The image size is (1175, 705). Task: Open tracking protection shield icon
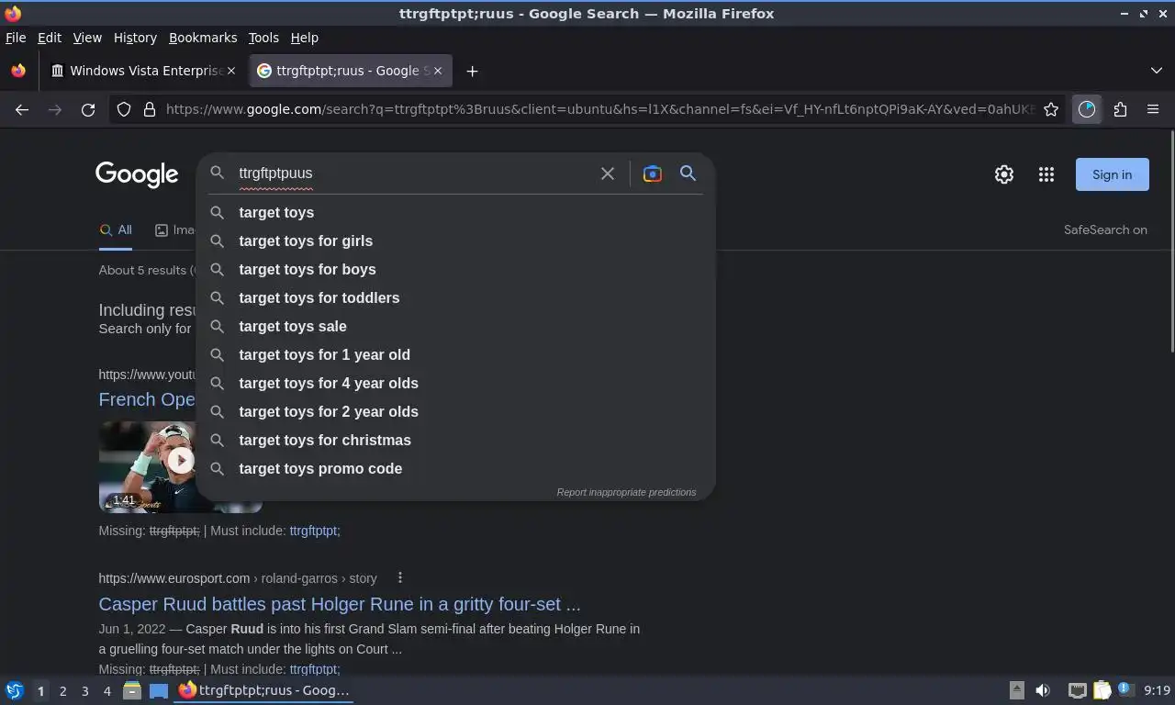[124, 109]
